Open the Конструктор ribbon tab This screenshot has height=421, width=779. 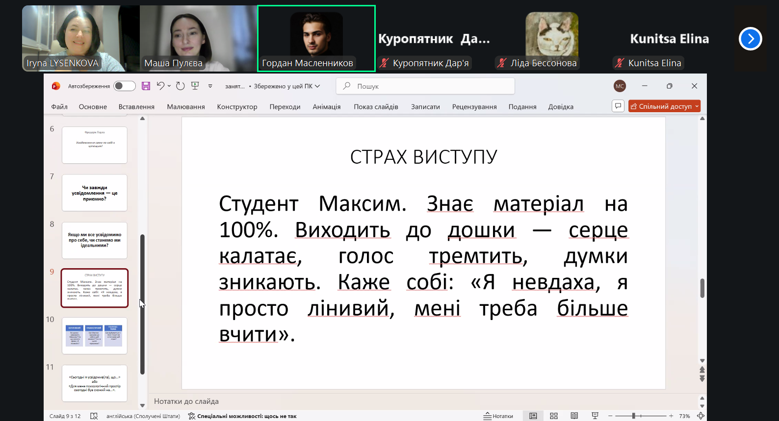(237, 107)
